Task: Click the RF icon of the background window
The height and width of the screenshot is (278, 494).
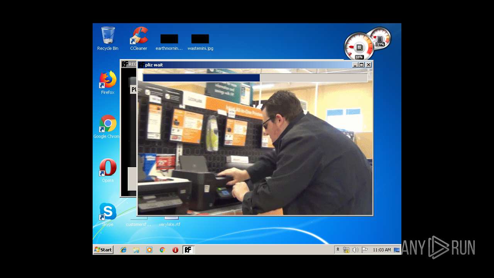Action: click(125, 64)
